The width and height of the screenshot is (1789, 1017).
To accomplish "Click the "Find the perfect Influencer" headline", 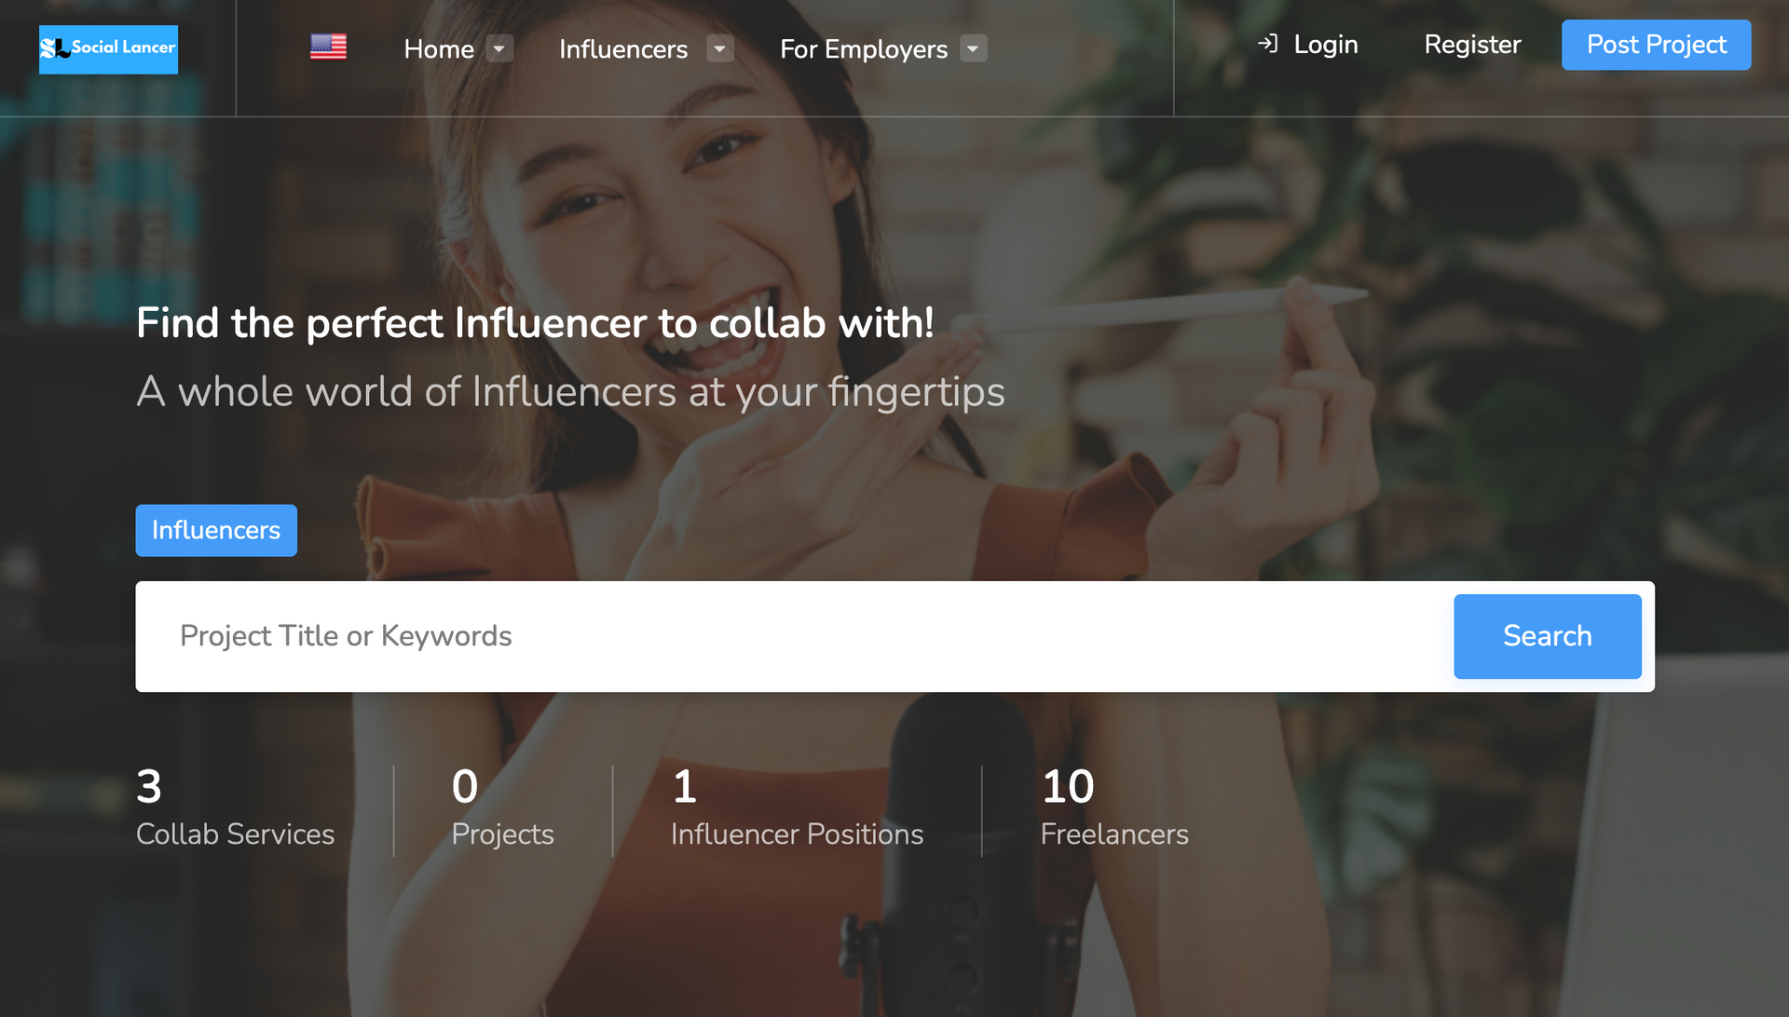I will click(x=535, y=323).
